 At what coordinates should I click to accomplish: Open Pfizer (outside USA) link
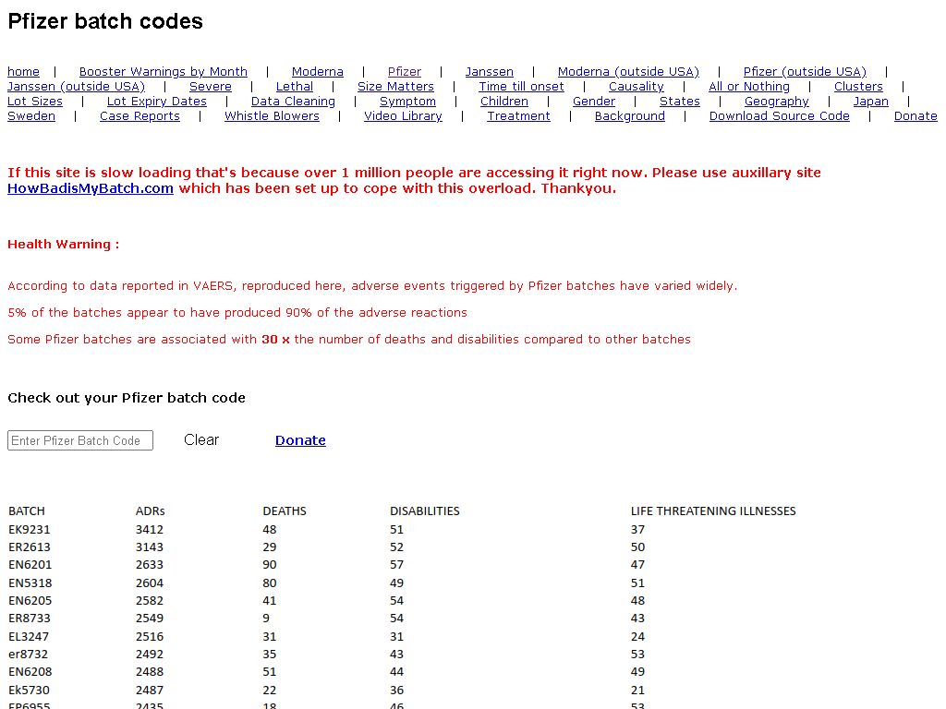(x=805, y=72)
